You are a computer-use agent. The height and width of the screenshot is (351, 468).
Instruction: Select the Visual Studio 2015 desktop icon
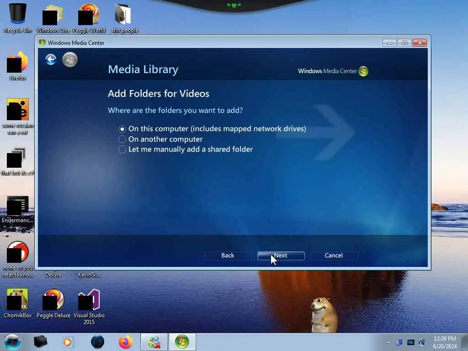click(x=89, y=307)
